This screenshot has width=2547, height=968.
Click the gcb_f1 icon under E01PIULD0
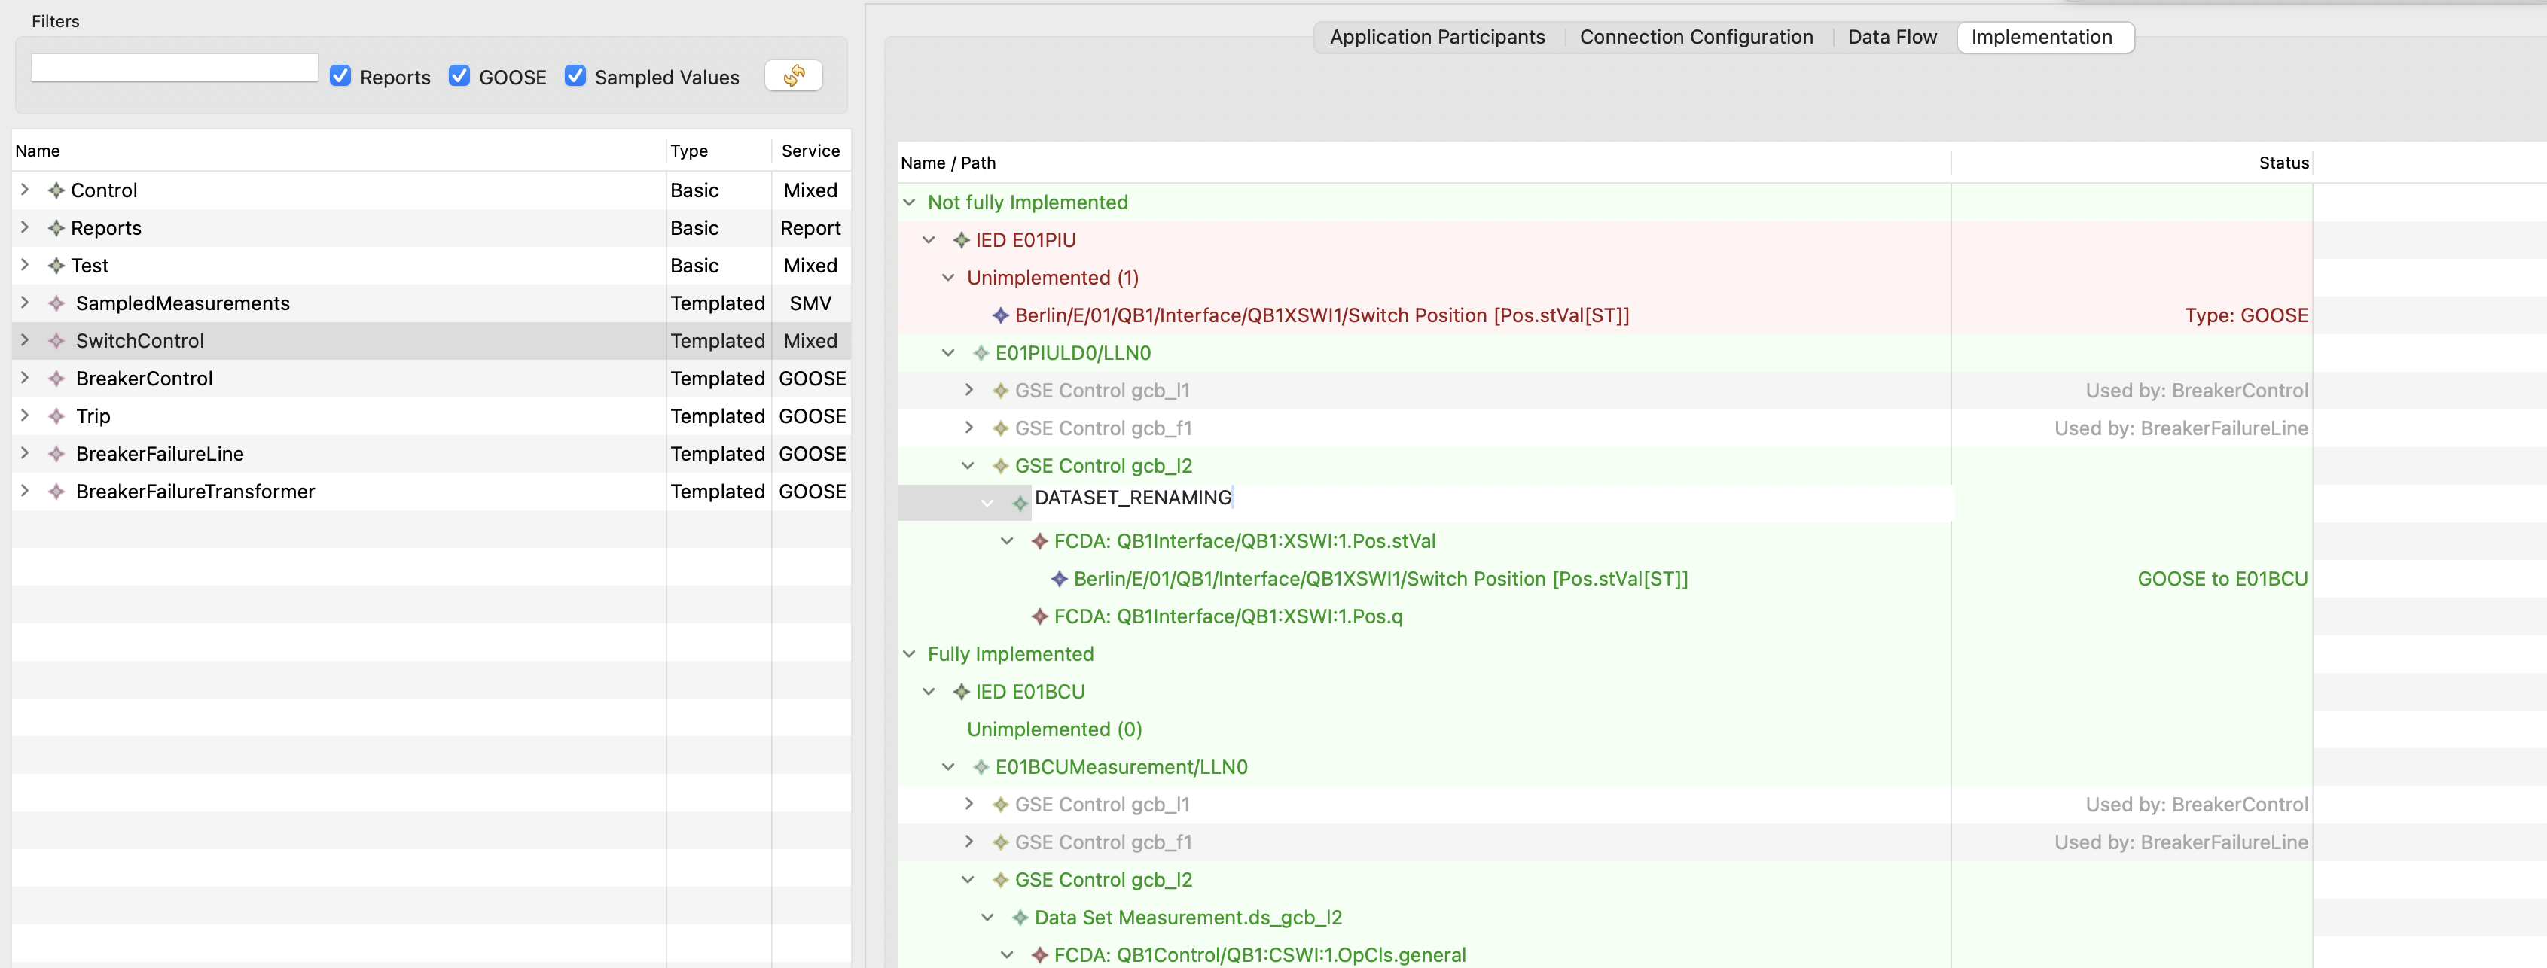pos(1001,428)
